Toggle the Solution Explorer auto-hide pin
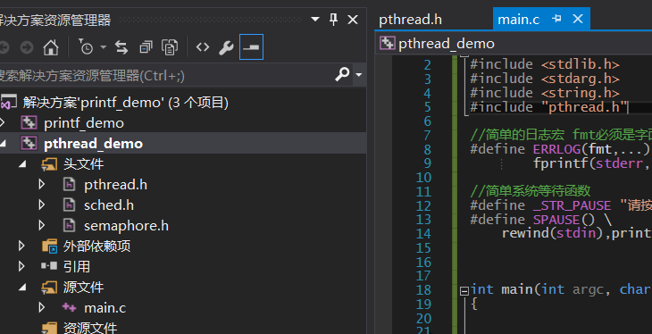Viewport: 652px width, 334px height. pos(333,19)
